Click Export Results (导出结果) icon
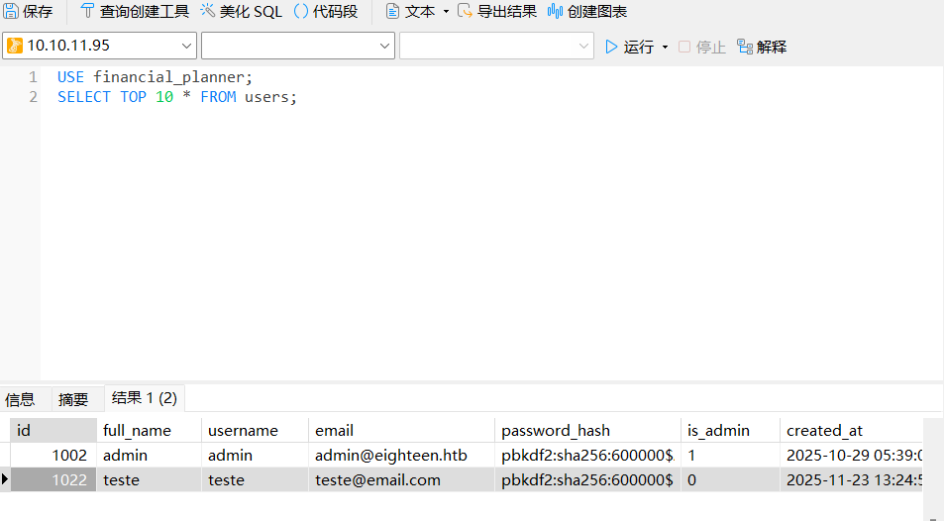The image size is (944, 521). [x=466, y=12]
